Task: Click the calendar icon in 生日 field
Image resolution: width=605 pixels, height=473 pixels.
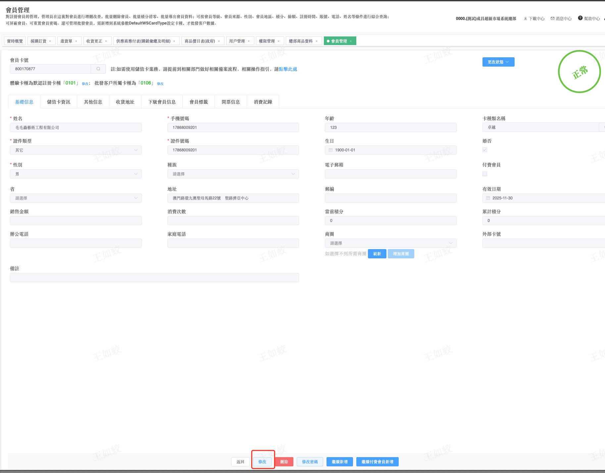Action: click(330, 150)
